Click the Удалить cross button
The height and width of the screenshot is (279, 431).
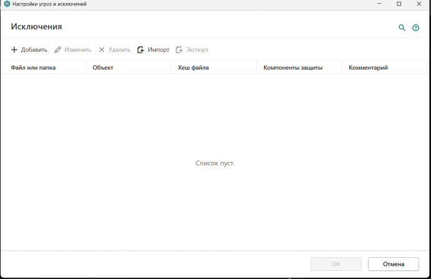114,50
